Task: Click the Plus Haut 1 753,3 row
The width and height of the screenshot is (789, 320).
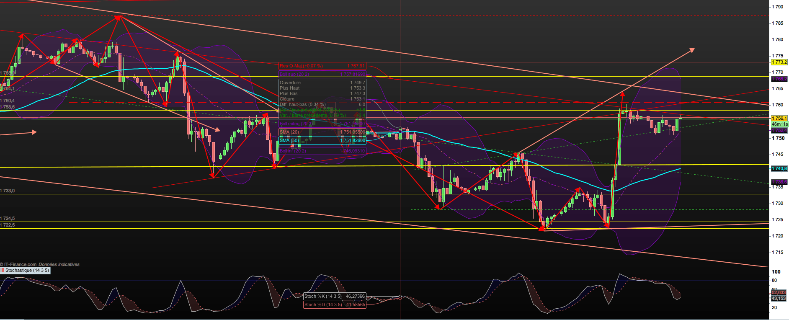Action: 322,88
